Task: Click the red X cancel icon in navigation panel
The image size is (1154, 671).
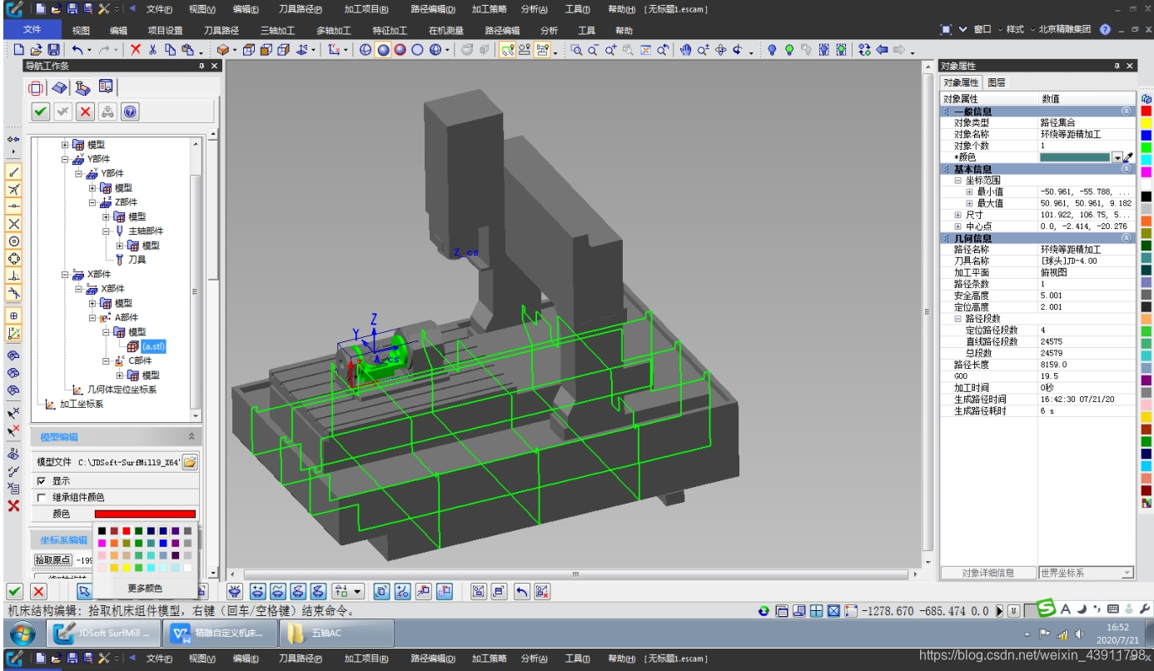Action: 85,112
